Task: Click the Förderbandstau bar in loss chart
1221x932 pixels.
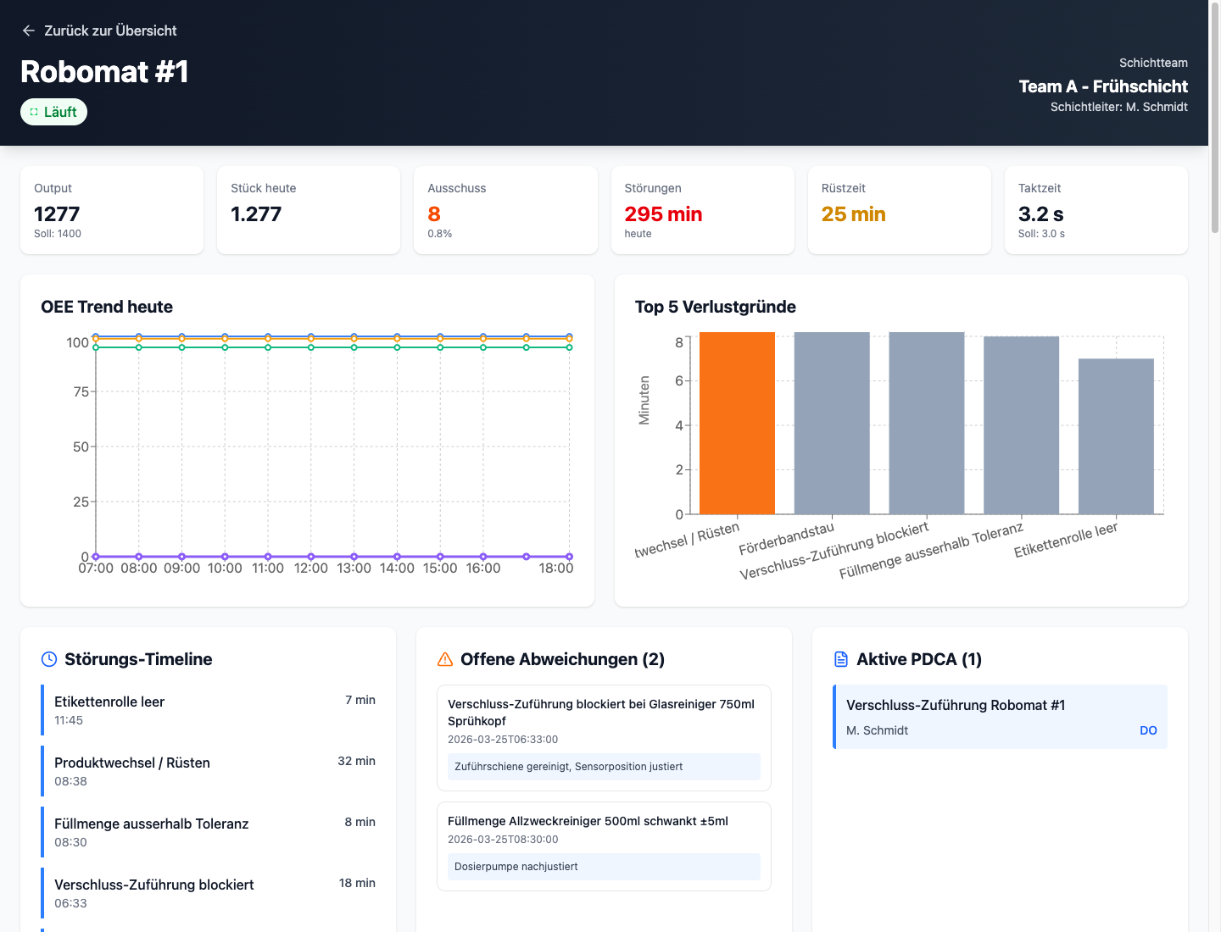Action: 832,424
